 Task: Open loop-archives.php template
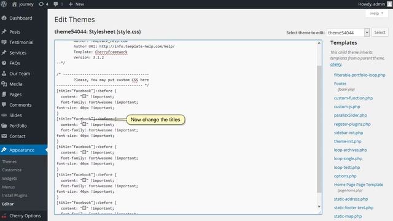pyautogui.click(x=350, y=150)
